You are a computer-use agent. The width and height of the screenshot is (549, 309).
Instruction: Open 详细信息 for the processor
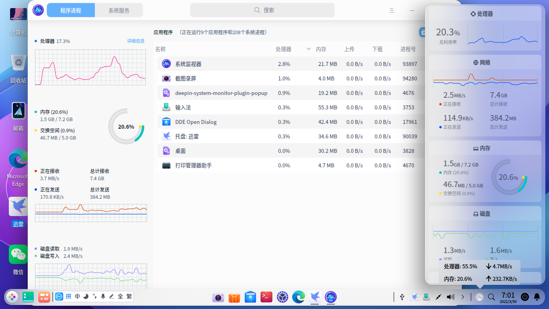coord(136,41)
